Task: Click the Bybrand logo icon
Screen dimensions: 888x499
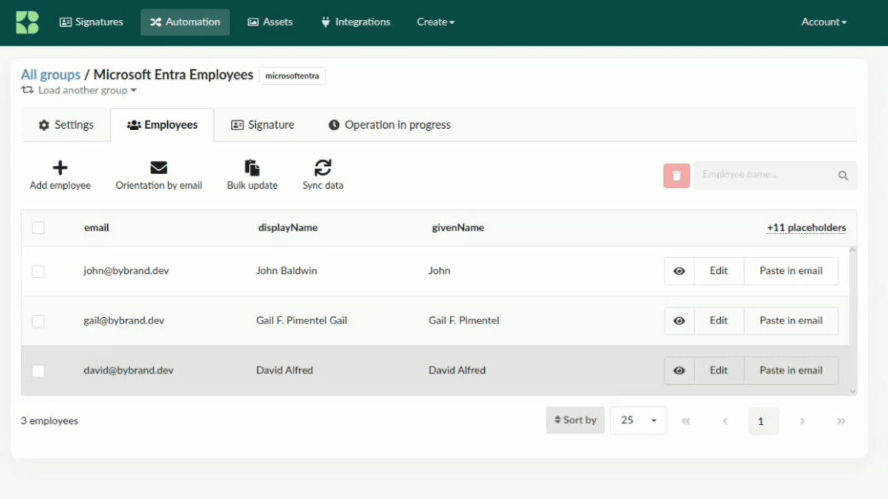Action: click(27, 22)
